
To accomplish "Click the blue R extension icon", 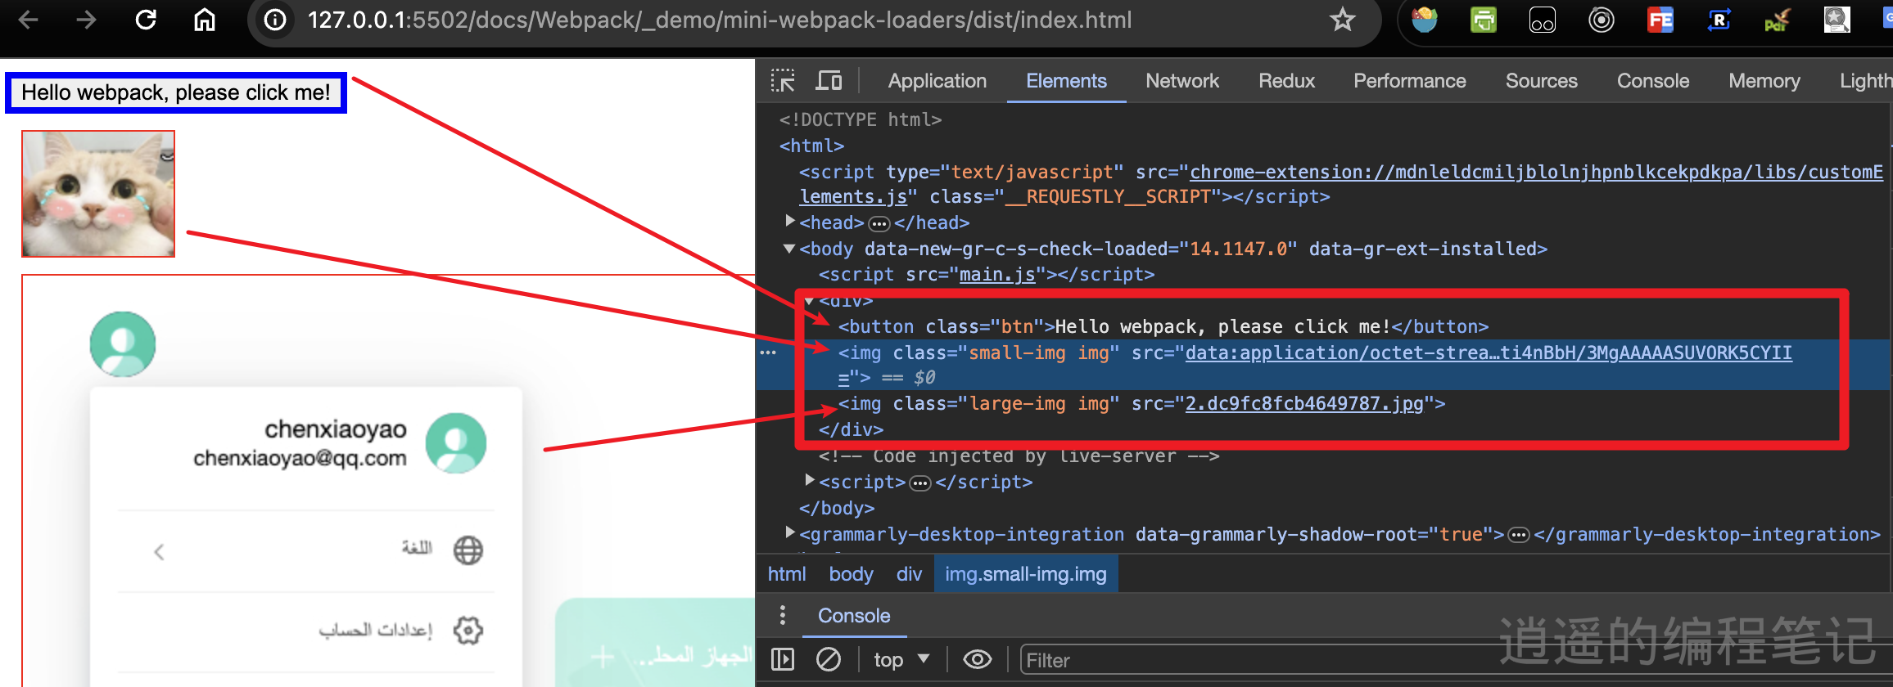I will point(1719,20).
